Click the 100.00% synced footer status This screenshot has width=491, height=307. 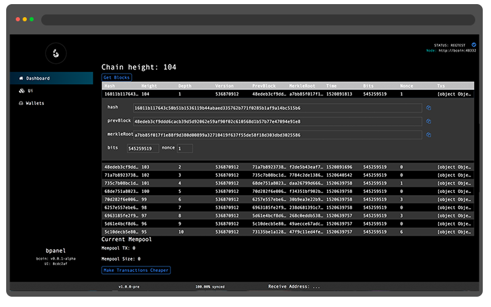tap(210, 286)
